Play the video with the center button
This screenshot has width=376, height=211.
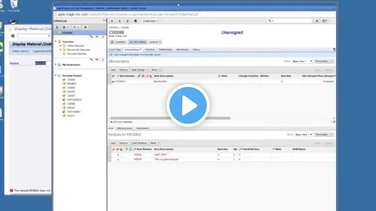pyautogui.click(x=188, y=105)
